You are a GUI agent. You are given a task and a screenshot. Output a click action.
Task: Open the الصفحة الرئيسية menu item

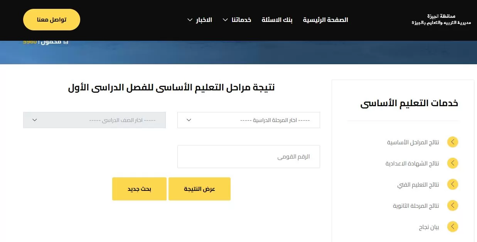[x=325, y=20]
